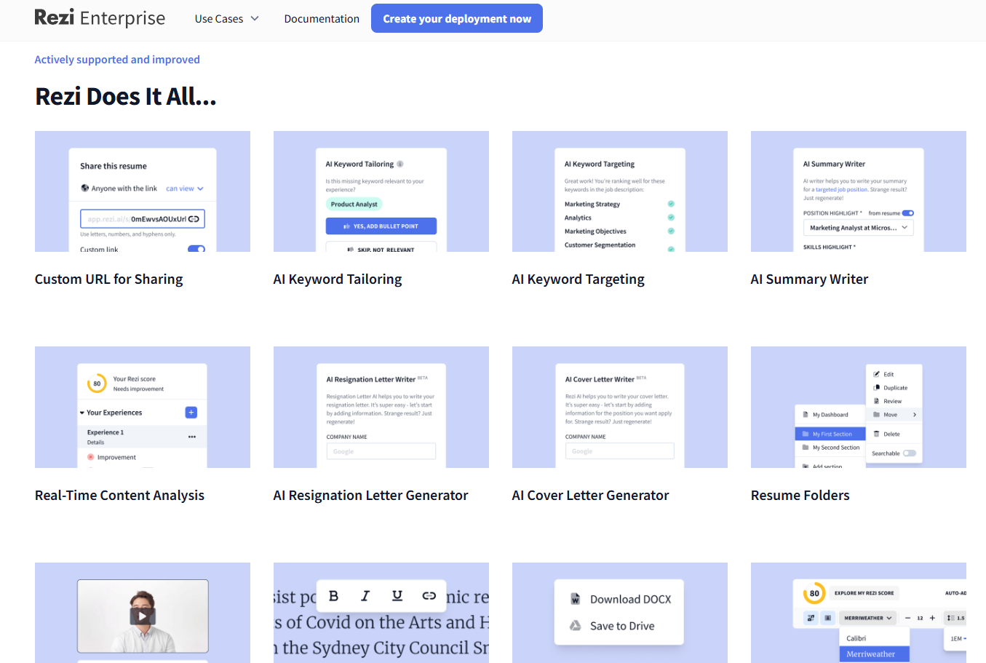Collapse the Your Experiences section triangle

[82, 413]
